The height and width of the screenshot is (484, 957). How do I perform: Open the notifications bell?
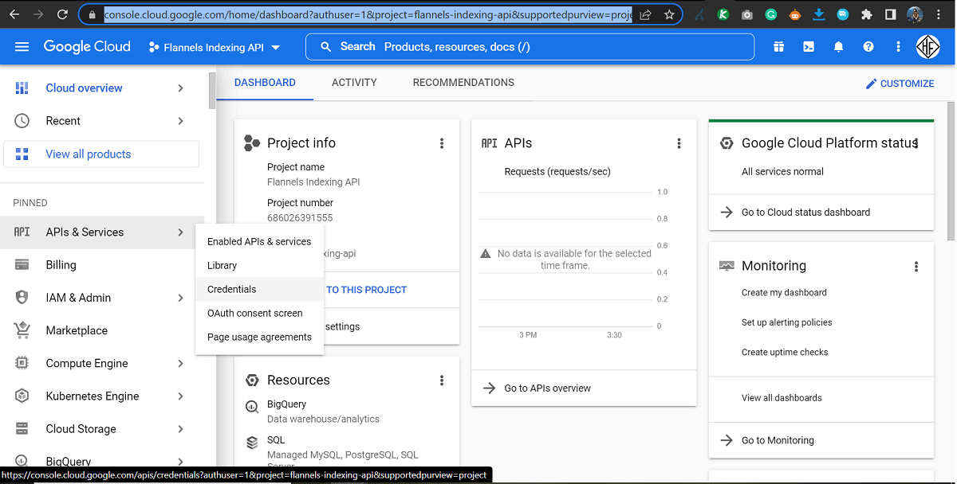tap(838, 47)
